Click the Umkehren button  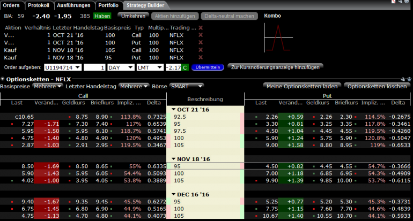pos(133,16)
